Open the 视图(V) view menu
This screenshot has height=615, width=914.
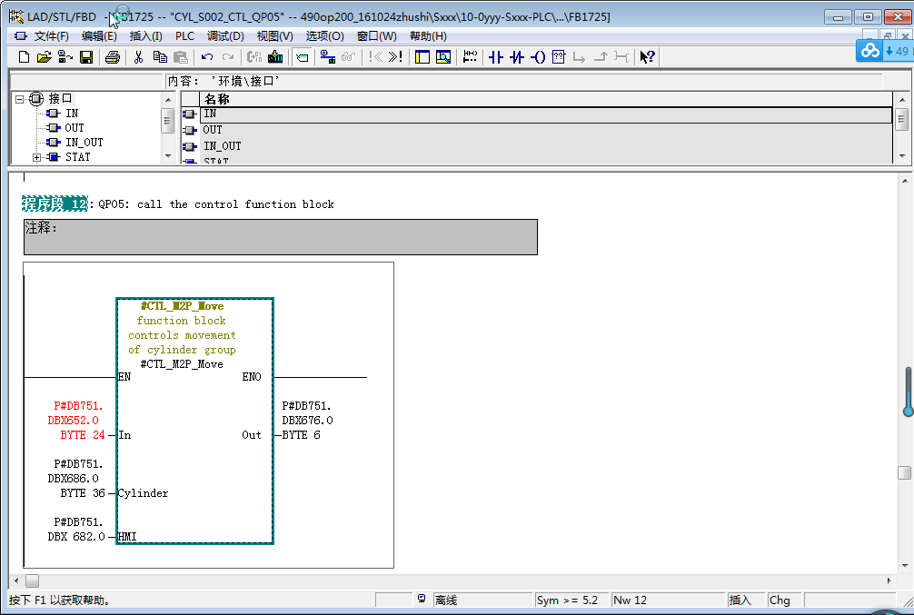tap(274, 36)
